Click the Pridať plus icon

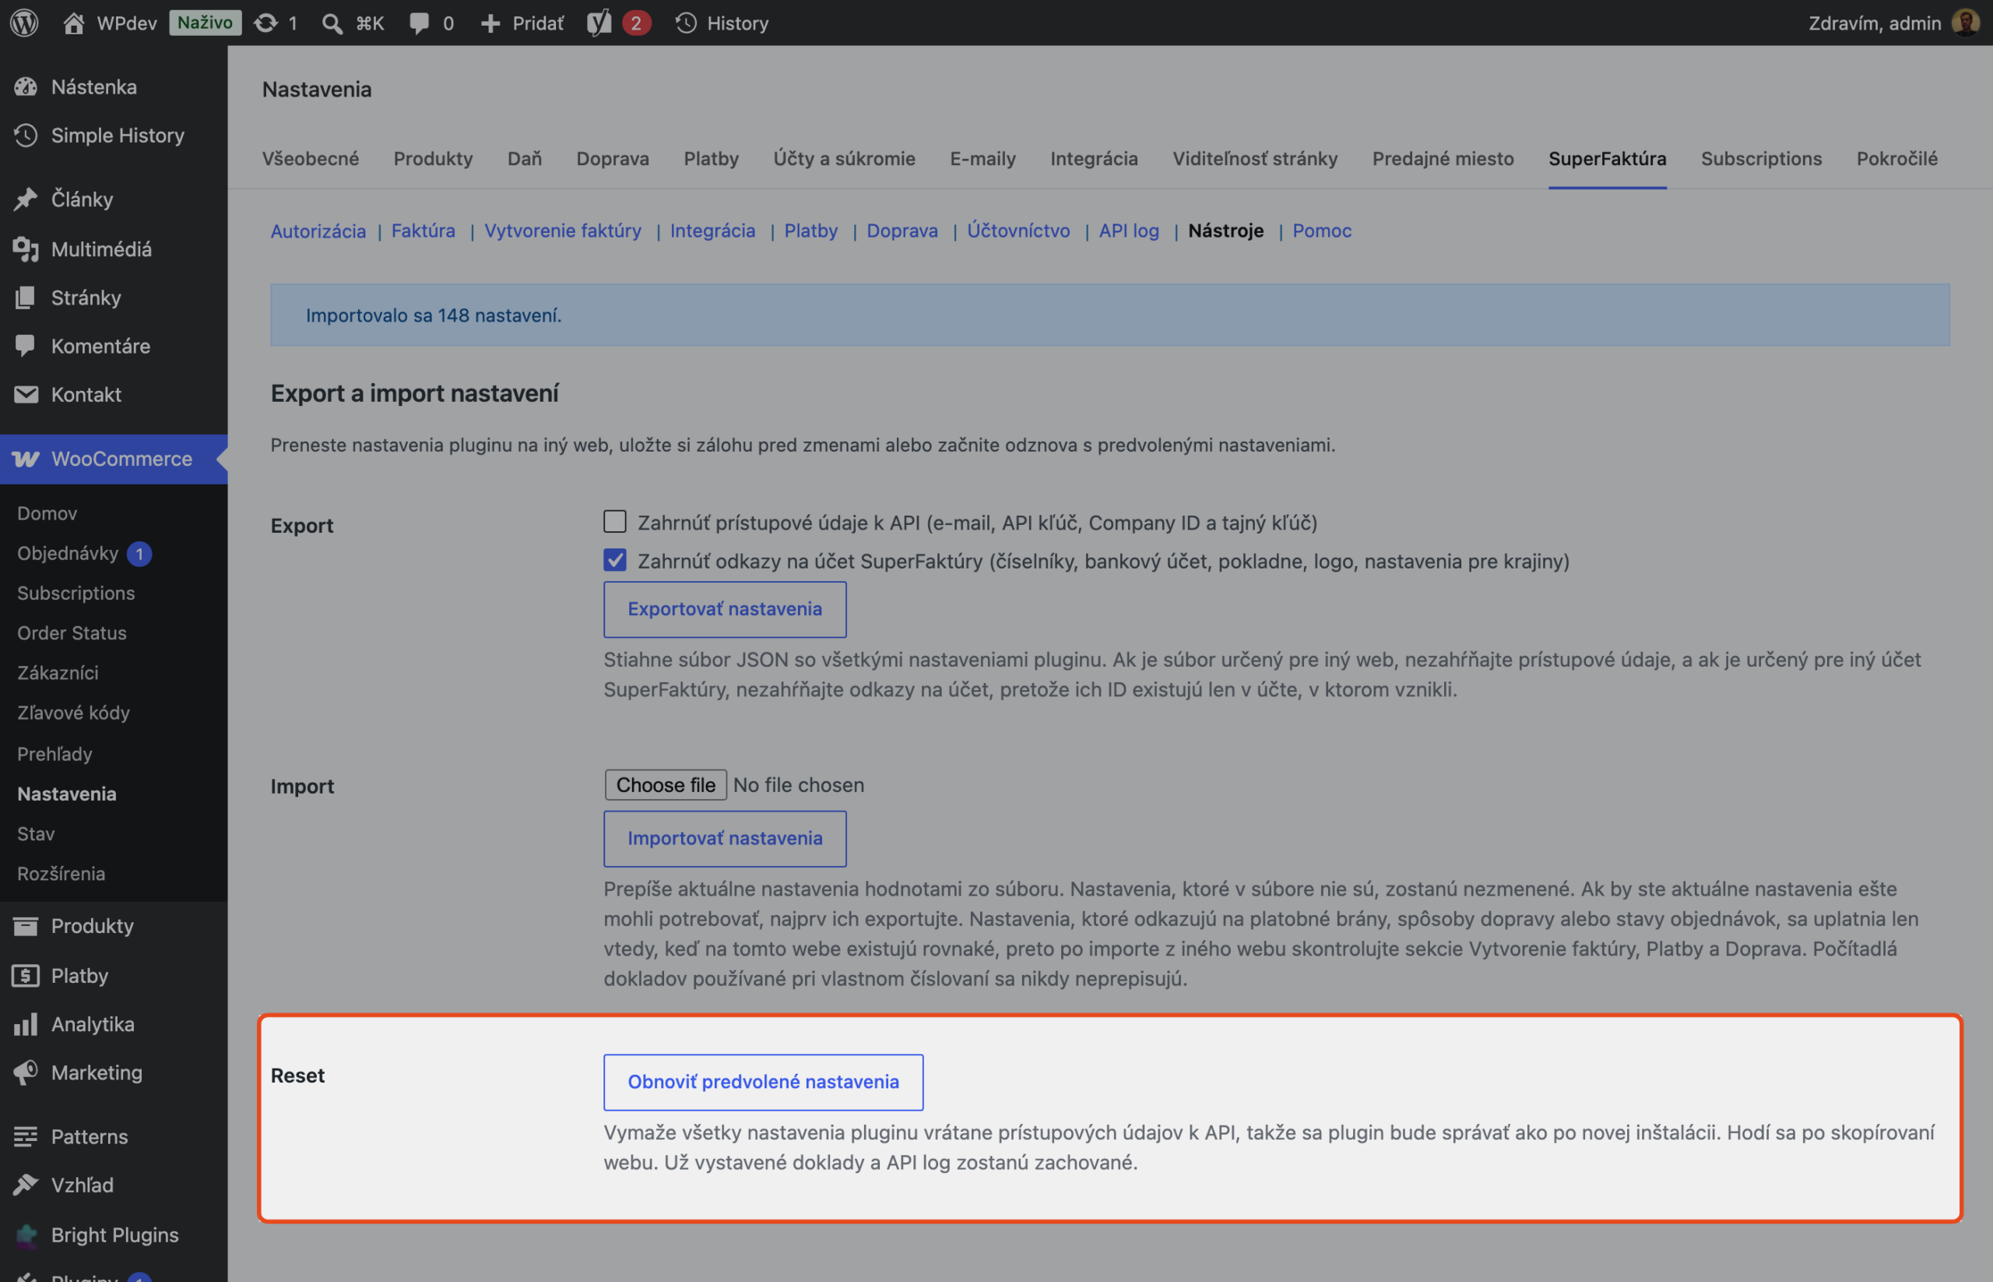[x=490, y=23]
